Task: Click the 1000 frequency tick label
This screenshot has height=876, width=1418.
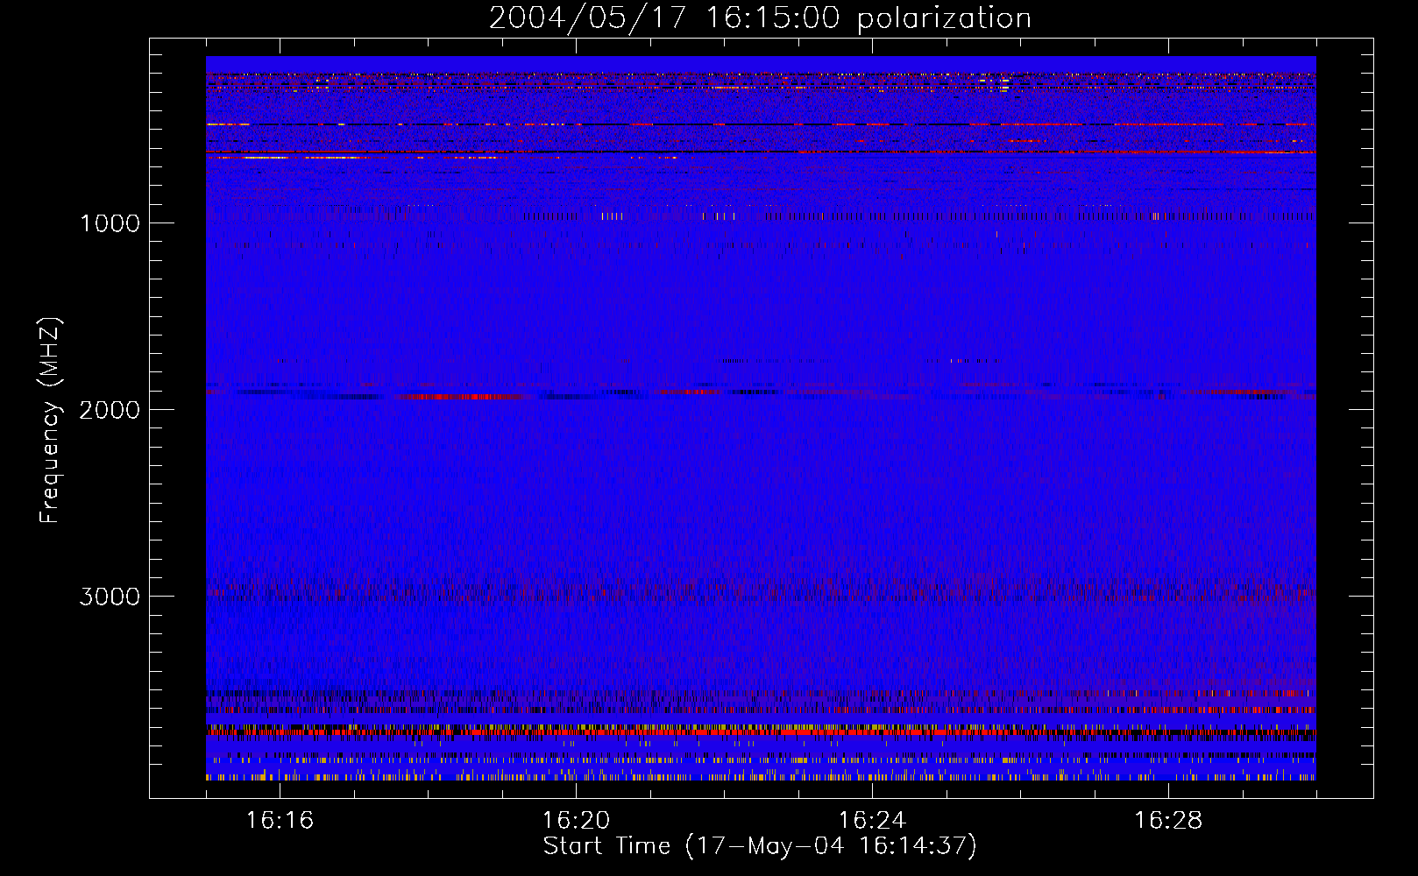Action: 110,223
